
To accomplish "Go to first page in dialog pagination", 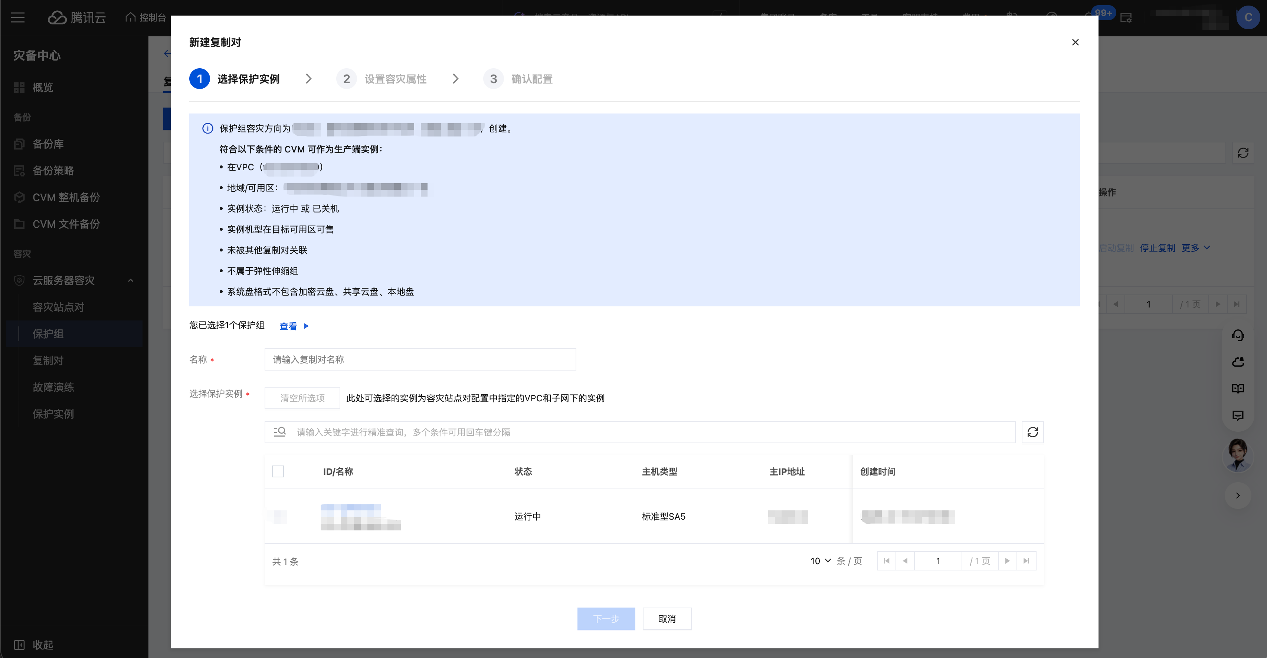I will [x=886, y=561].
